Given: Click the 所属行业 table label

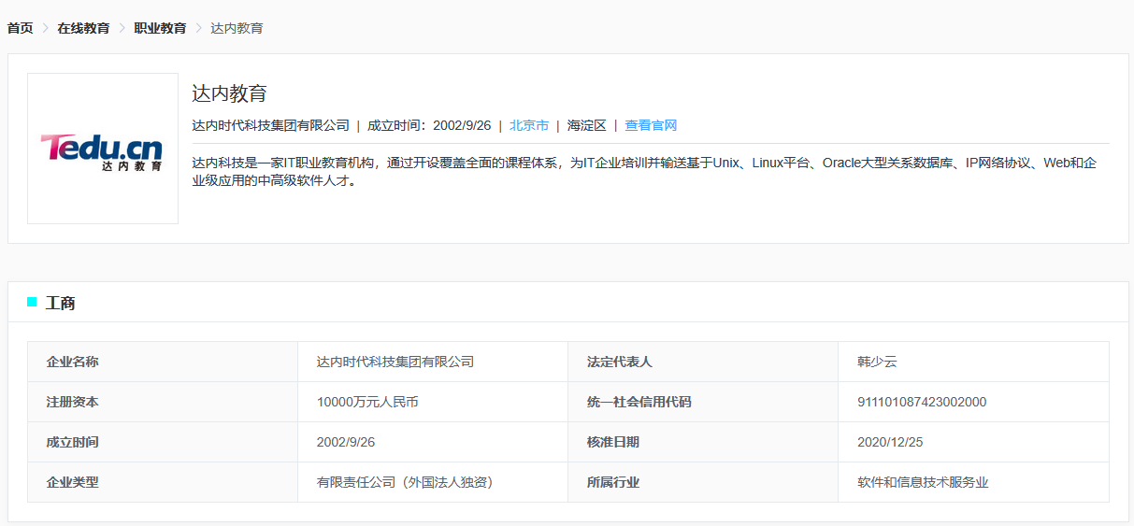Looking at the screenshot, I should click(x=613, y=482).
